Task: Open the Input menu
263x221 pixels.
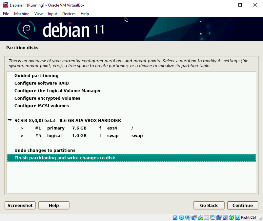Action: pos(52,14)
